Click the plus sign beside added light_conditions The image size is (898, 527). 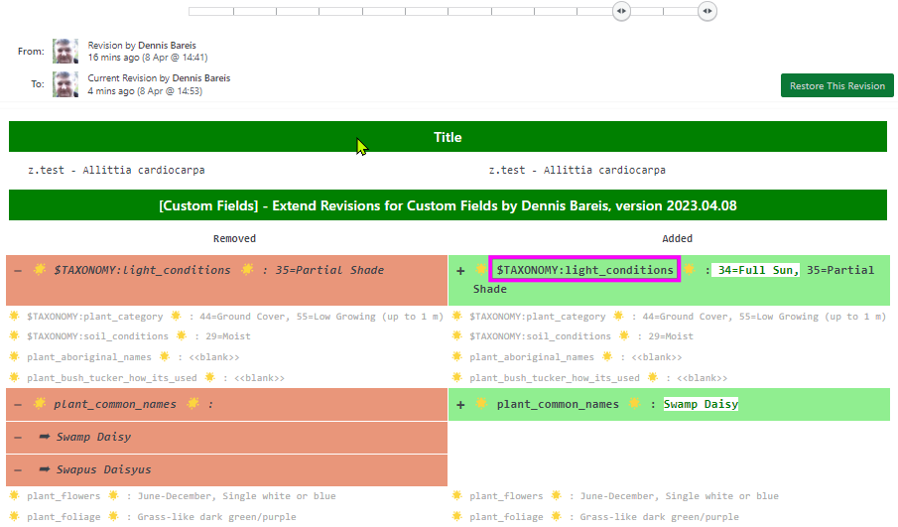460,270
